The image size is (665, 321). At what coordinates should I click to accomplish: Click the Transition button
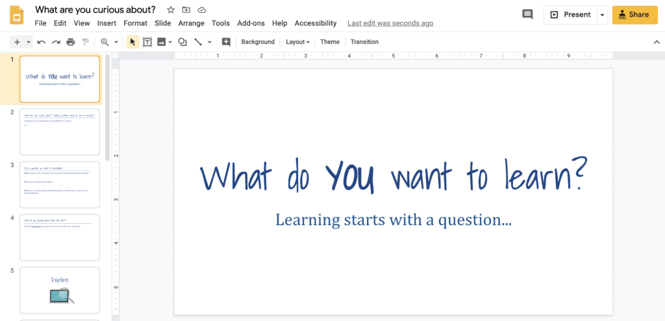tap(364, 42)
